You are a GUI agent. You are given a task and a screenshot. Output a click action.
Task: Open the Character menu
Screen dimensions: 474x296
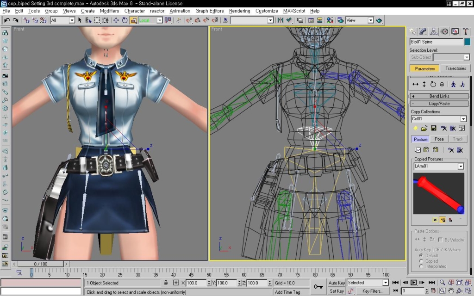point(135,11)
